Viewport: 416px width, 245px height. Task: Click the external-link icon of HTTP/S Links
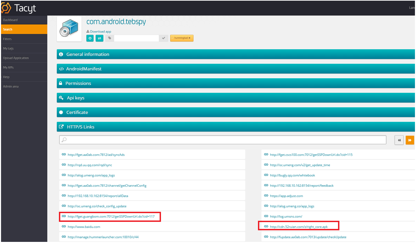click(x=61, y=127)
